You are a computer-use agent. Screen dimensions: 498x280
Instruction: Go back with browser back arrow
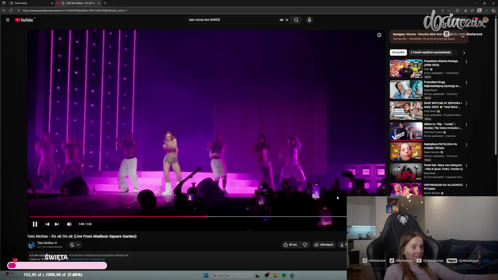click(x=4, y=10)
